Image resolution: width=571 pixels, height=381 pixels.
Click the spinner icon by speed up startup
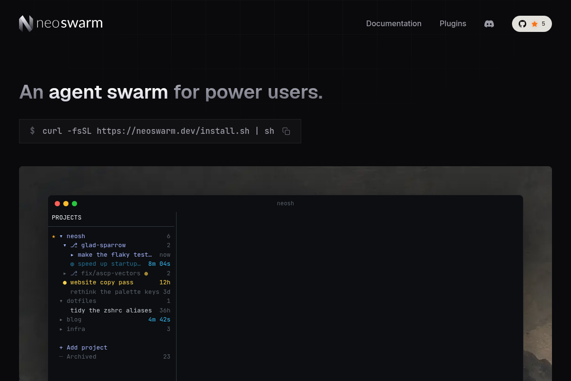[72, 264]
